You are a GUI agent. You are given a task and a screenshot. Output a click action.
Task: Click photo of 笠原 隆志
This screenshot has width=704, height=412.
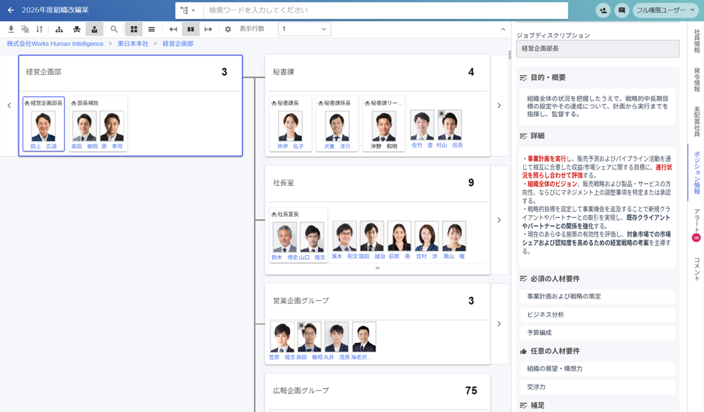tap(282, 337)
